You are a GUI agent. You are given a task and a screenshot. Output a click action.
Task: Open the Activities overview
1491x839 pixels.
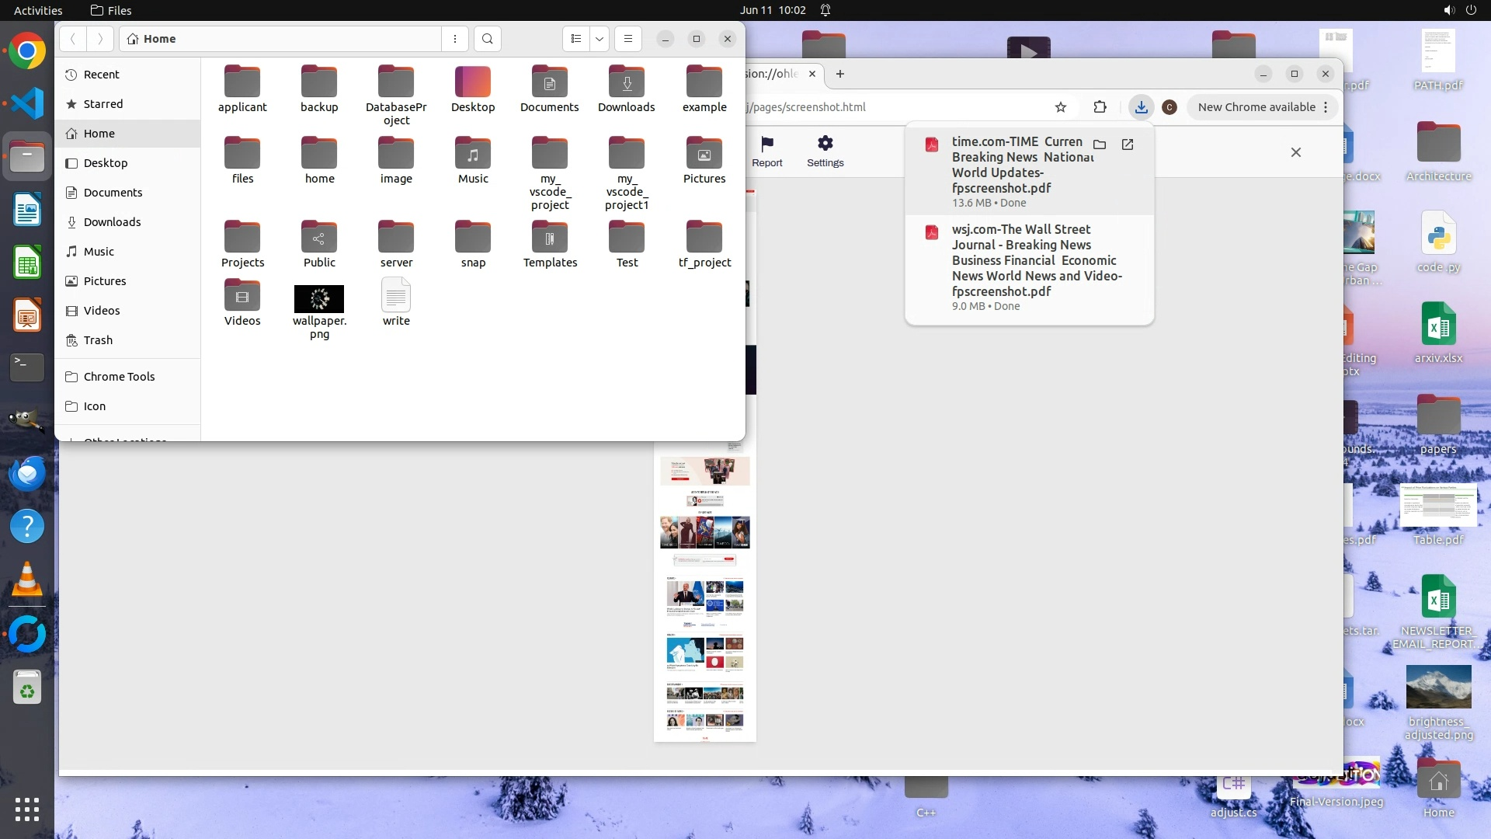pos(38,10)
